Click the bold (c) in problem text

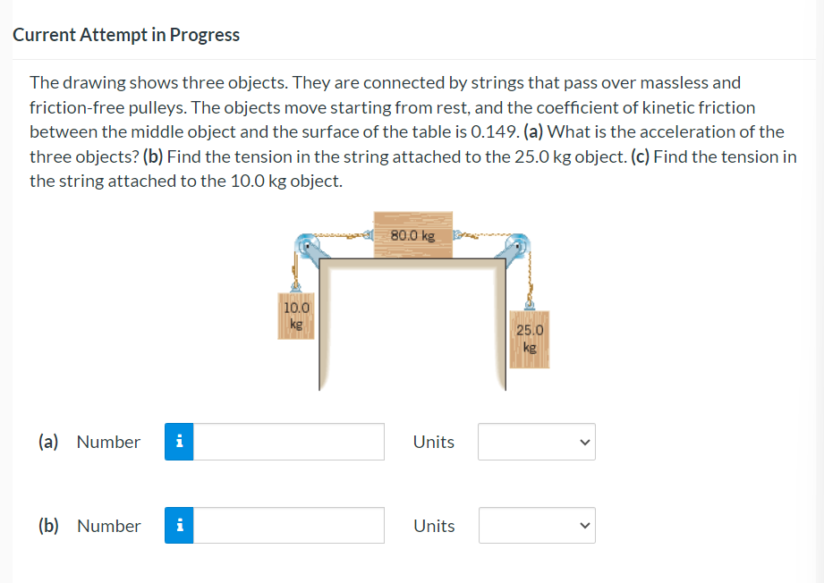click(640, 156)
